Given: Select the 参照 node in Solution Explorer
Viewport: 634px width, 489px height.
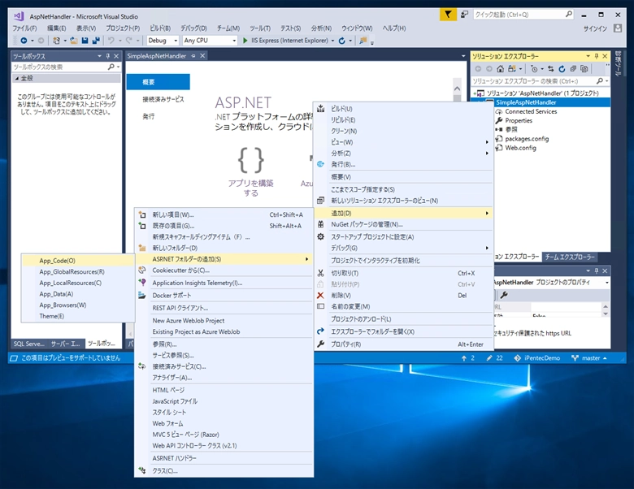Looking at the screenshot, I should coord(511,130).
